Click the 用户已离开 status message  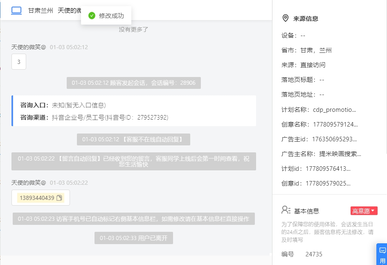tap(133, 238)
